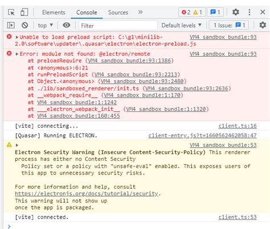Open VM4 sandbox_bundle:93 link on preload script error
270x229 pixels.
(x=223, y=37)
